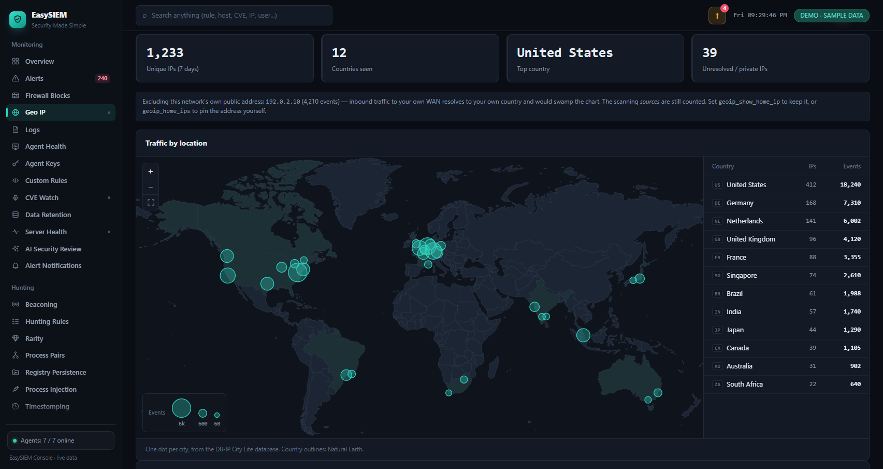
Task: Click the 18,240 events value
Action: [850, 185]
